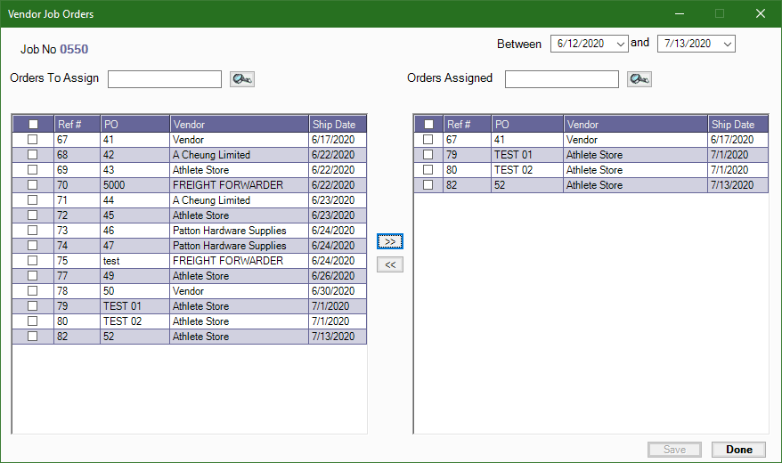Open the start date 6/12/2020 dropdown
The height and width of the screenshot is (463, 782).
click(x=621, y=44)
